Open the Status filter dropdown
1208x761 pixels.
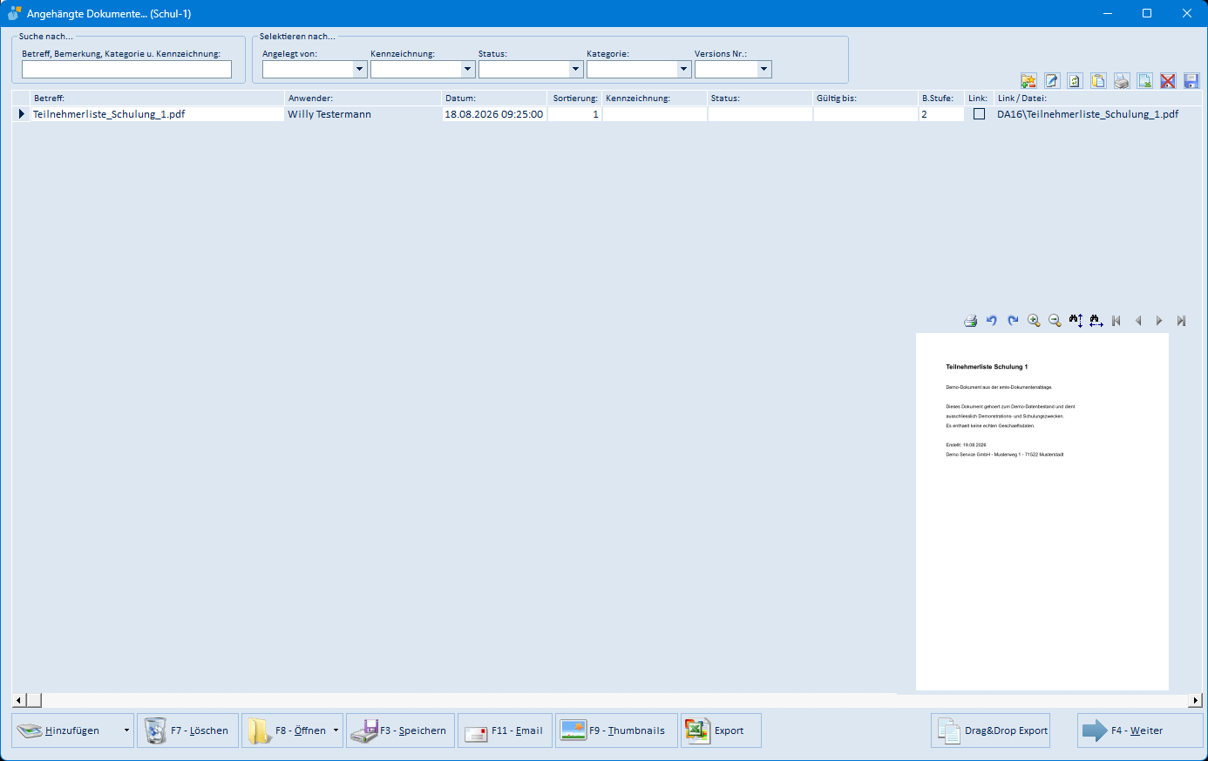(x=575, y=69)
